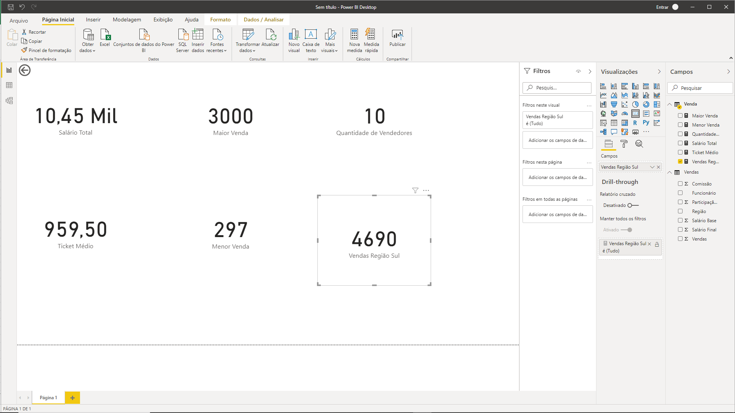735x413 pixels.
Task: Click the Campos Pesquisar search box
Action: coord(700,88)
